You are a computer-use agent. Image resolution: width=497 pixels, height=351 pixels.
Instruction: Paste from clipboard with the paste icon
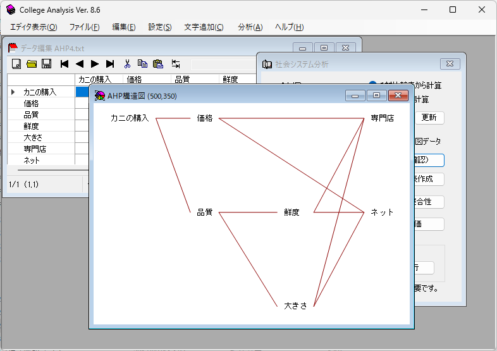[x=158, y=64]
